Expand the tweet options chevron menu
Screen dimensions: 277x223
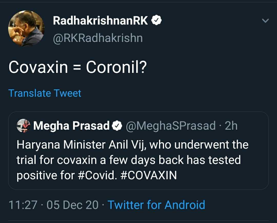point(265,21)
